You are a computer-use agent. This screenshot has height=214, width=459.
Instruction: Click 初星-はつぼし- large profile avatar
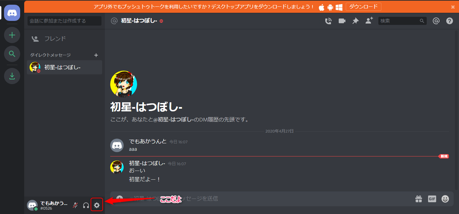click(x=124, y=84)
